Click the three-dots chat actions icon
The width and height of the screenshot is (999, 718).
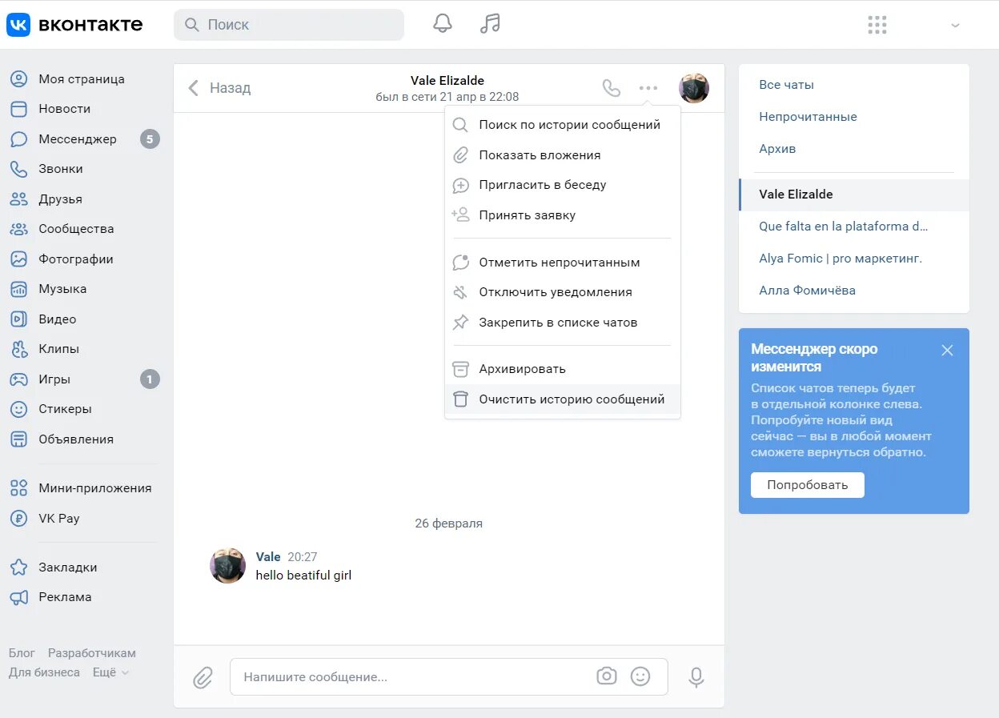(648, 88)
